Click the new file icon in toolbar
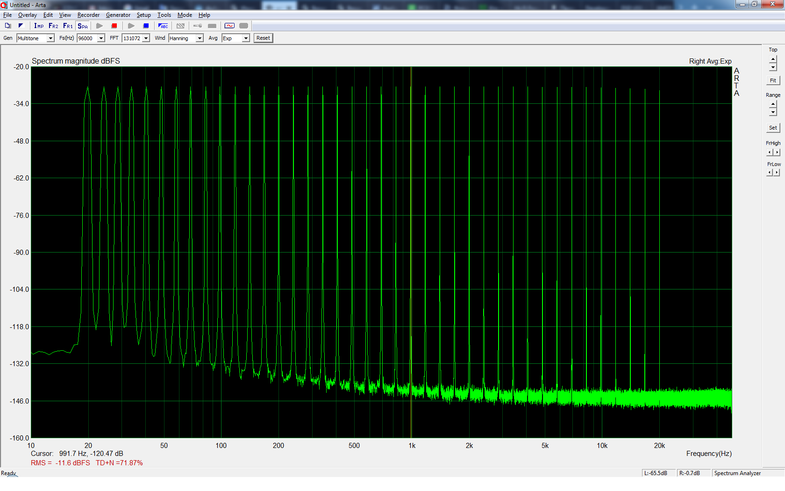785x491 pixels. (x=8, y=26)
